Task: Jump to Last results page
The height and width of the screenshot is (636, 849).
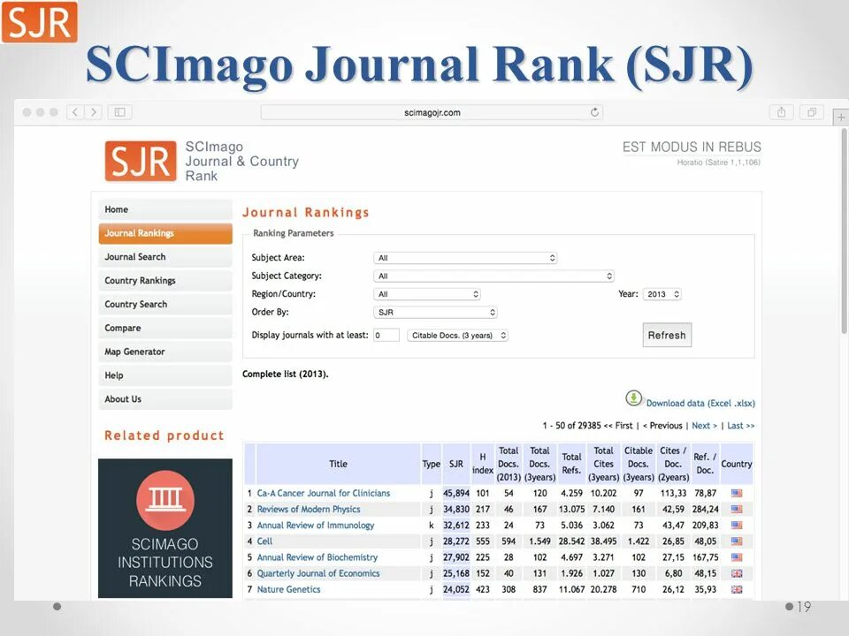Action: [741, 426]
